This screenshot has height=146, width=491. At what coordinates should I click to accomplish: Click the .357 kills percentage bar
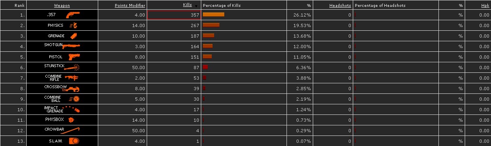point(213,15)
